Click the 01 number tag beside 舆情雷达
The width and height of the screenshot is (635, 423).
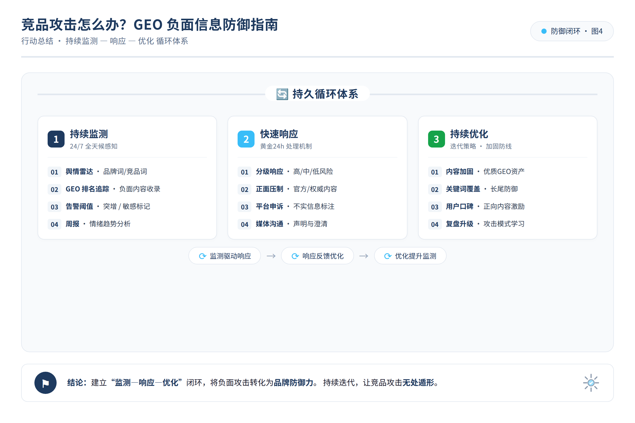tap(54, 172)
